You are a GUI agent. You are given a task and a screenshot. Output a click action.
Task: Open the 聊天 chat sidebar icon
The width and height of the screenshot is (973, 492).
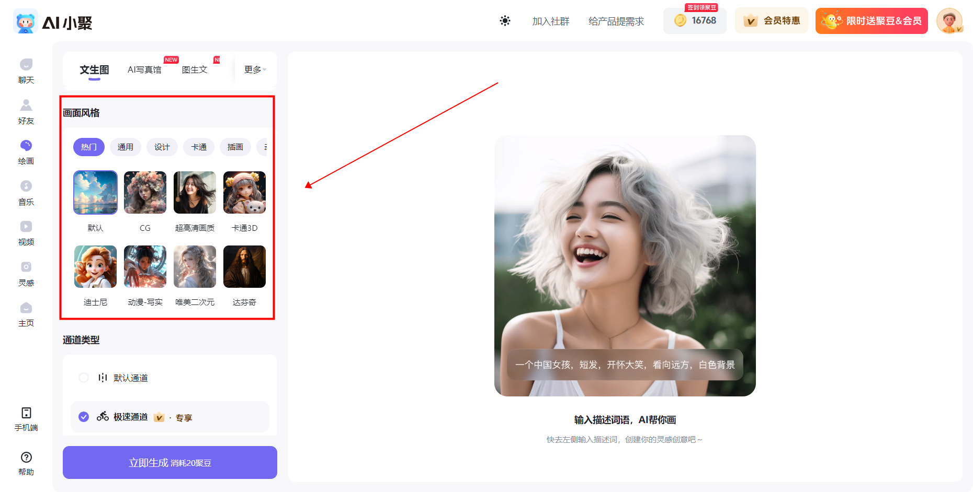26,65
